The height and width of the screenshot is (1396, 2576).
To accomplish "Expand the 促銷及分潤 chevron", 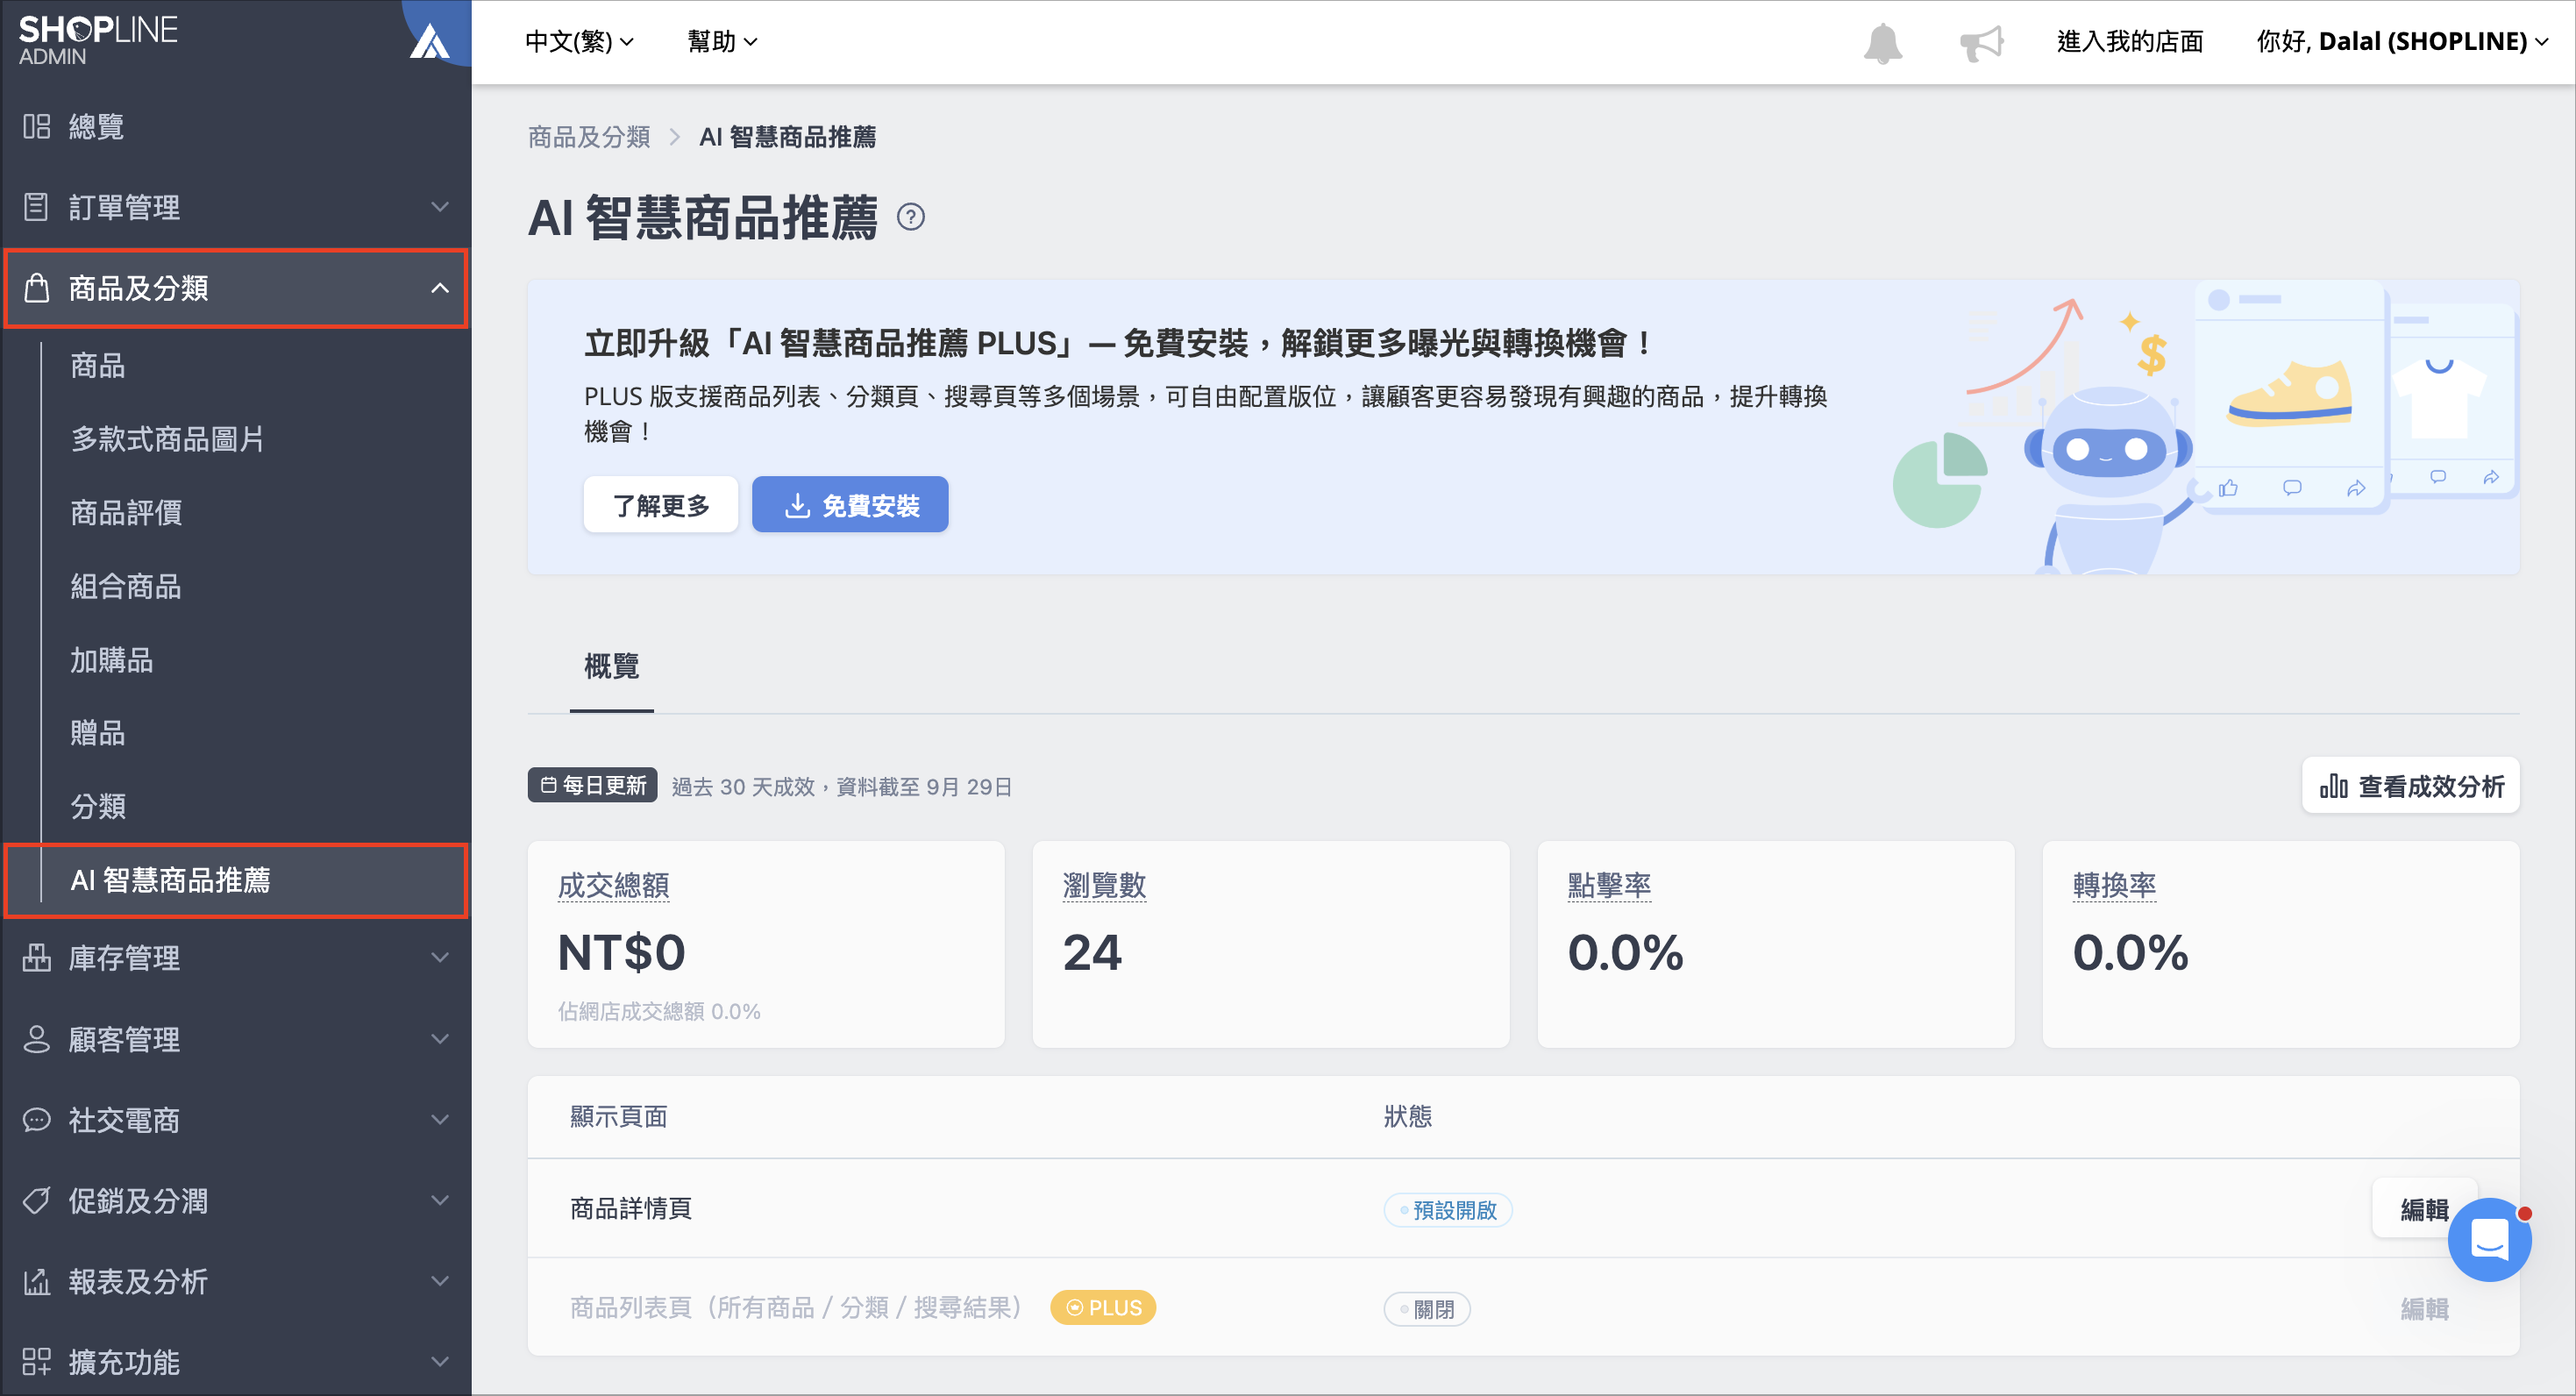I will tap(440, 1201).
